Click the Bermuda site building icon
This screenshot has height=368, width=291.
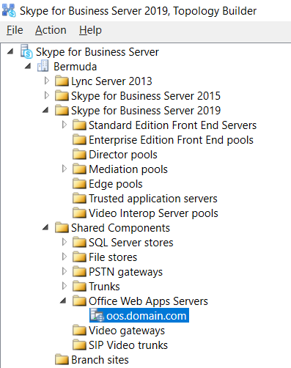[x=43, y=66]
